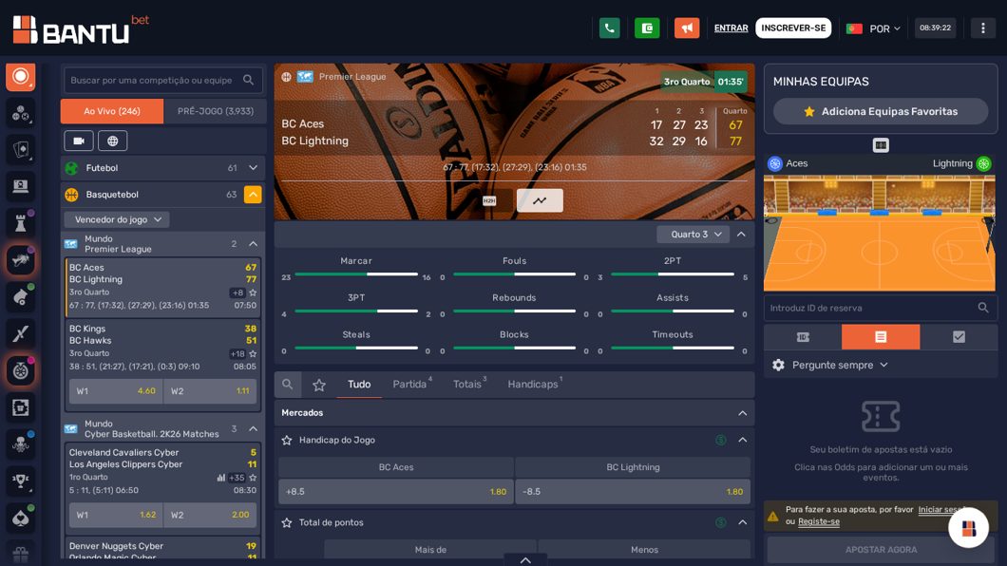Click the Registe-se link
Viewport: 1007px width, 566px height.
[818, 521]
